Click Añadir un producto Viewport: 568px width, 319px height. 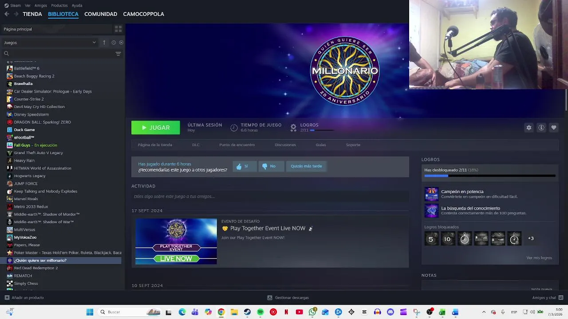coord(24,298)
